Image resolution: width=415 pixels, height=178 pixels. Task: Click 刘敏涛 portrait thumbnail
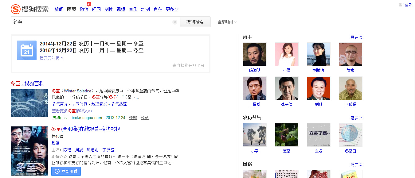coord(319,54)
